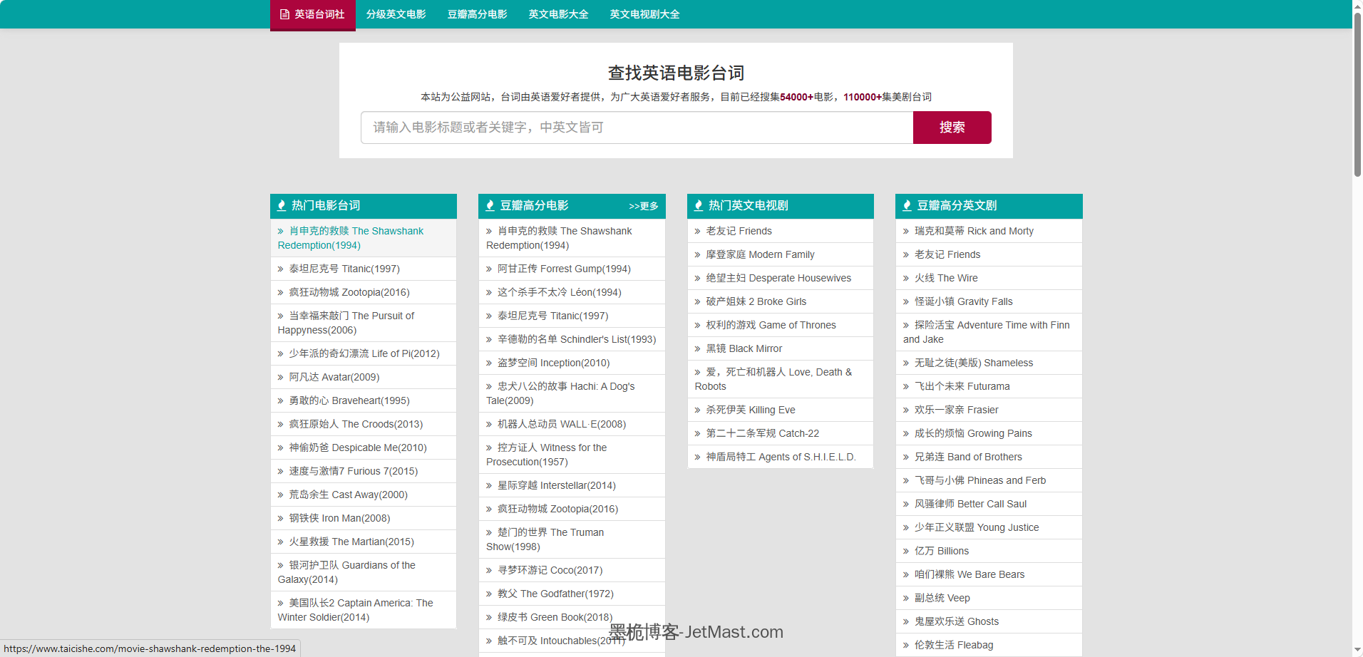Open 泰坦尼克号 Titanic(1997) in 热门电影台词
1363x657 pixels.
pyautogui.click(x=344, y=269)
